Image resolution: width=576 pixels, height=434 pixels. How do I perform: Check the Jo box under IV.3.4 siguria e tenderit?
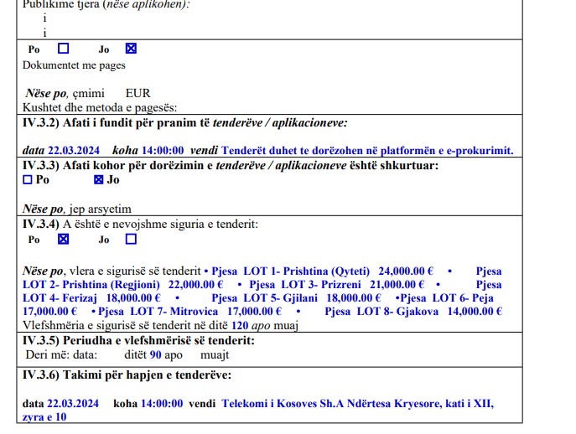pos(131,239)
